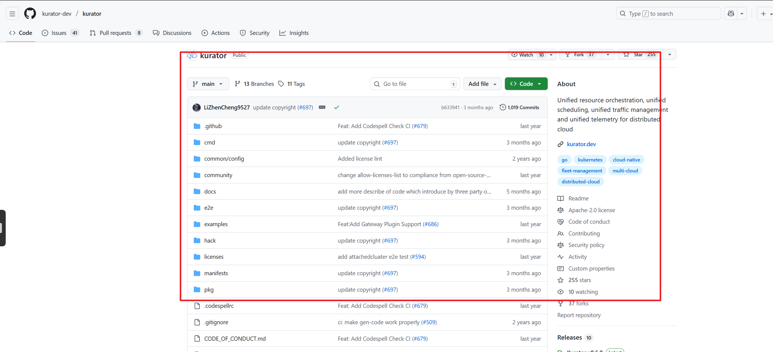
Task: Expand commit message ellipsis button
Action: 322,108
